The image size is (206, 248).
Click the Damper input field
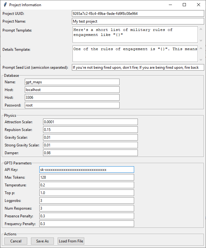[90, 153]
